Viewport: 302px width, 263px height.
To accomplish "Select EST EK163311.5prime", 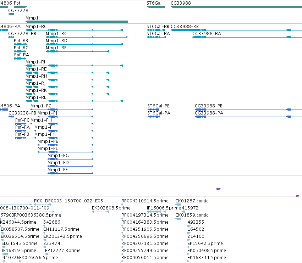I will click(207, 258).
